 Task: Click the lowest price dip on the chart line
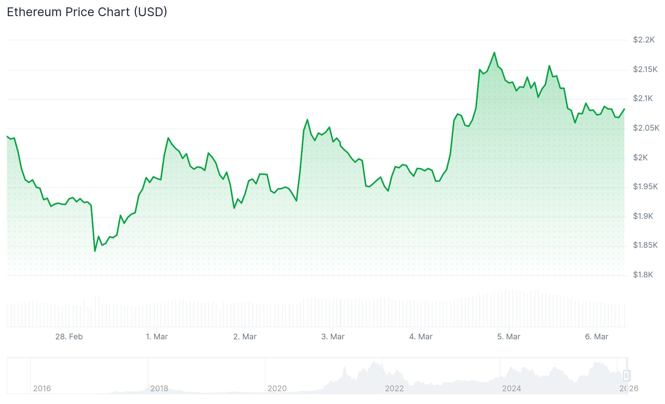pyautogui.click(x=95, y=251)
